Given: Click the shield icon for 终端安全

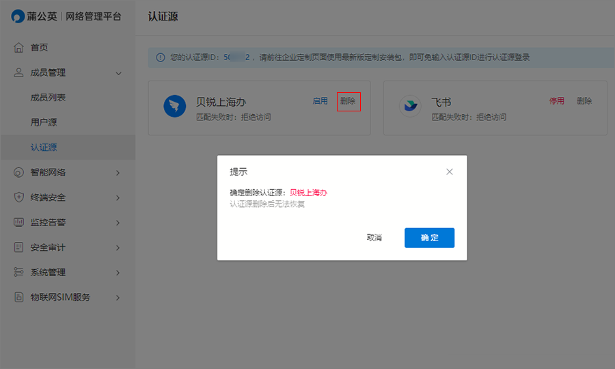Looking at the screenshot, I should coord(18,197).
